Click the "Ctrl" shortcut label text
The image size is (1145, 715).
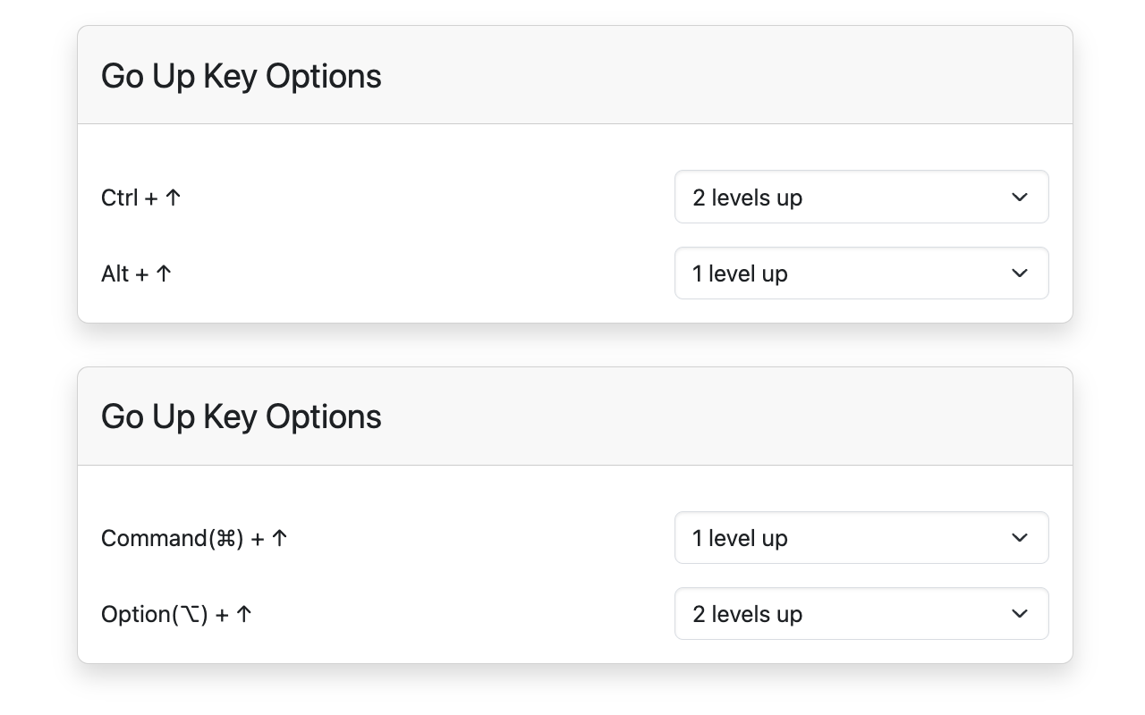119,198
